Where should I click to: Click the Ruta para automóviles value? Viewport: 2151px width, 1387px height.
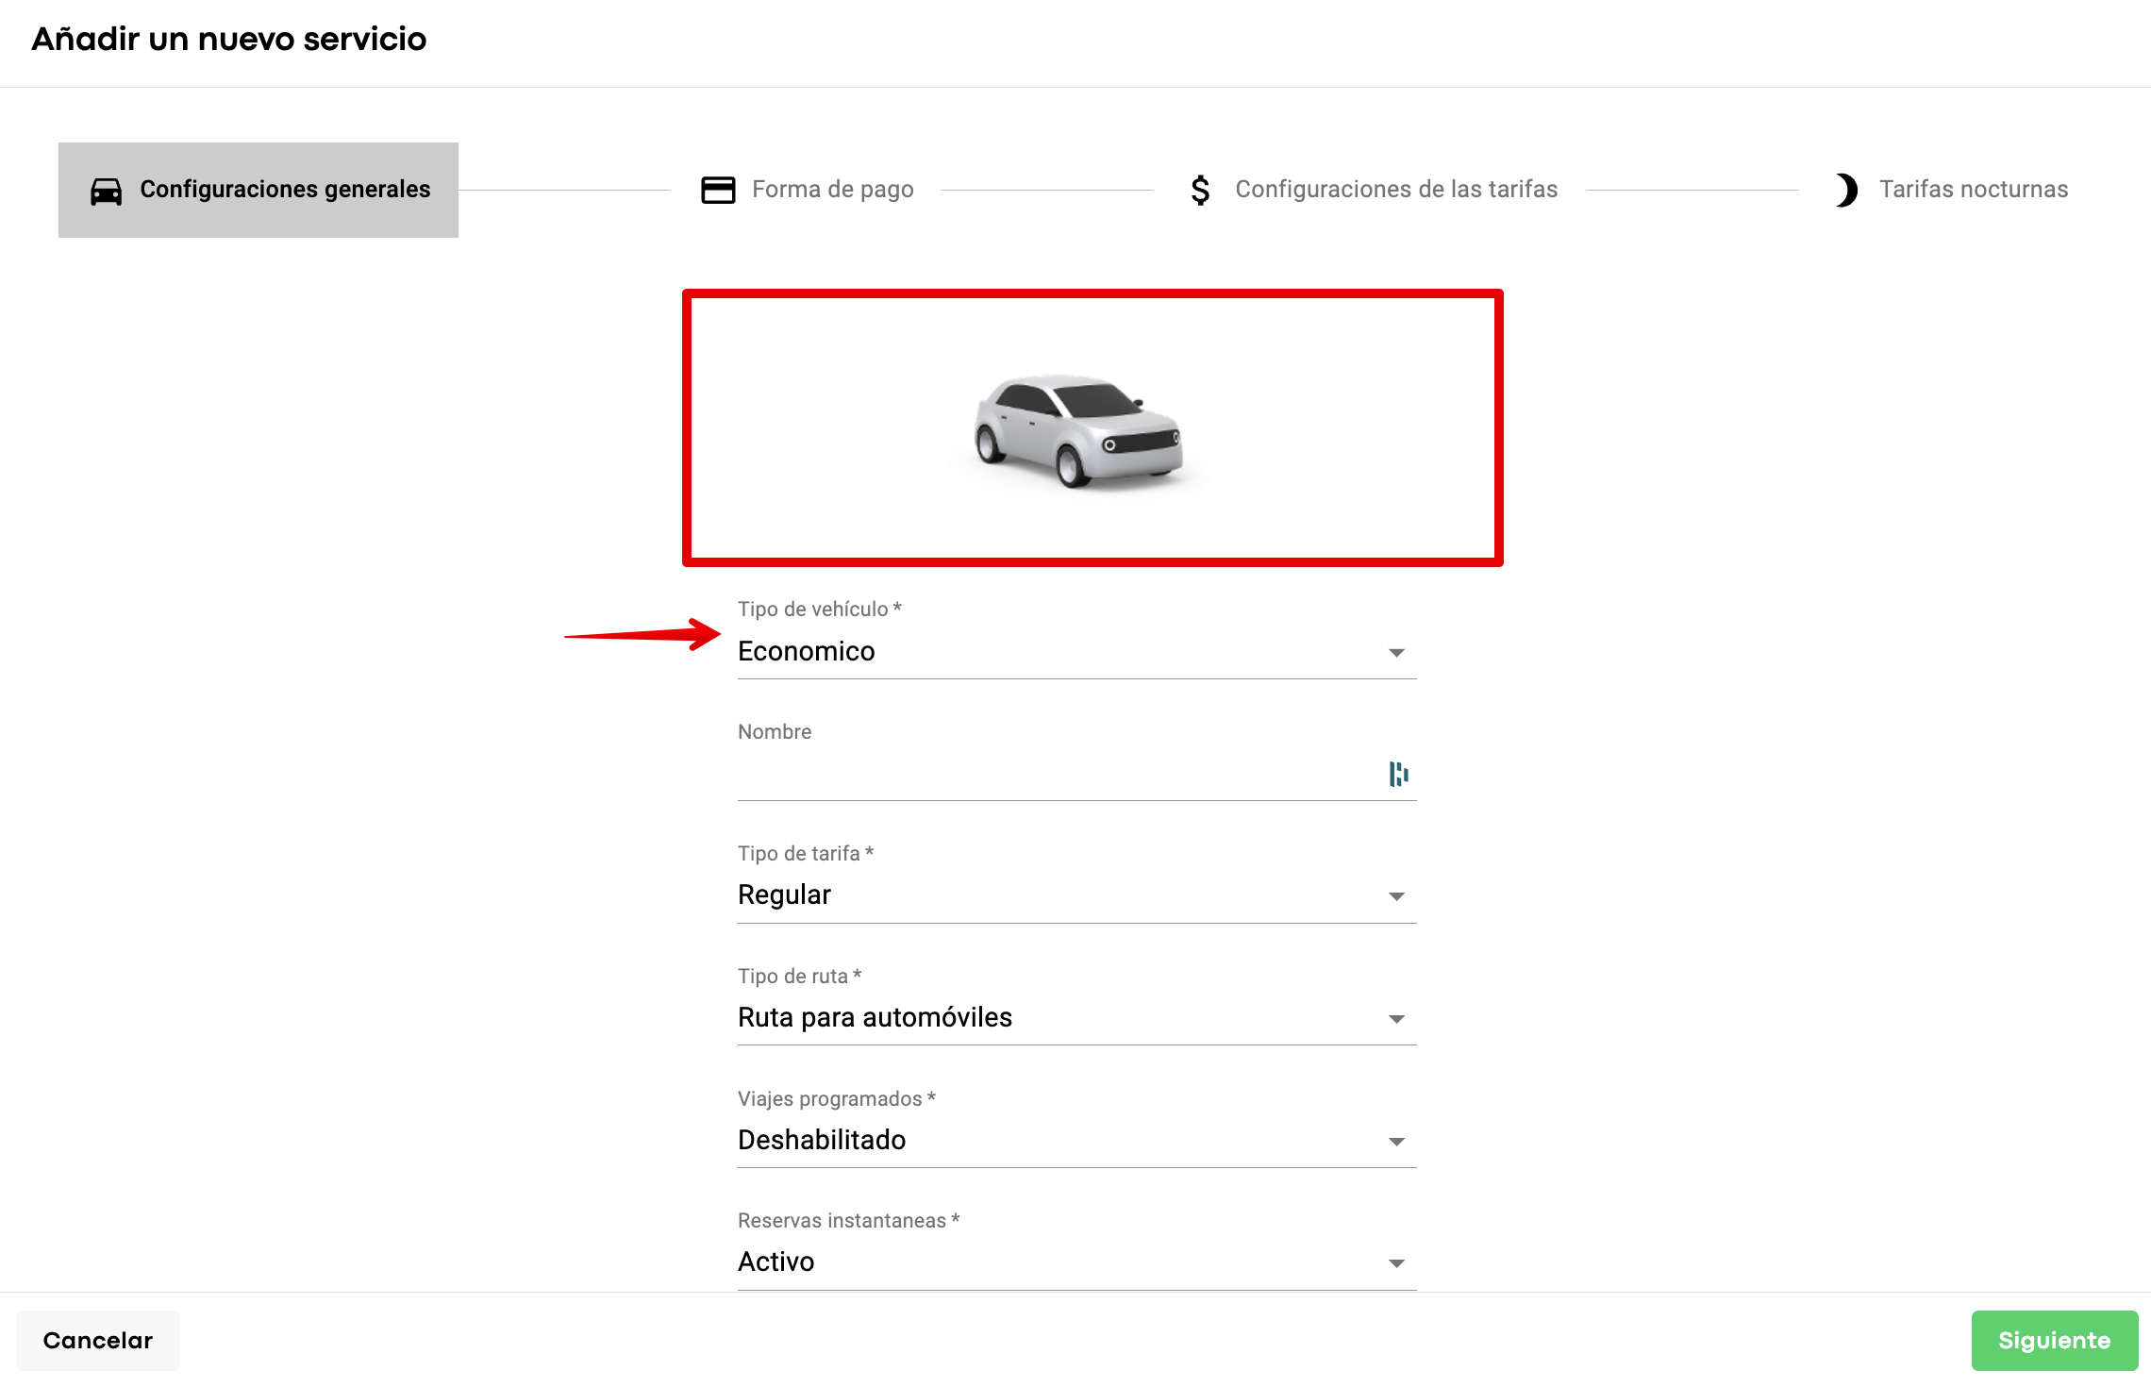click(875, 1018)
